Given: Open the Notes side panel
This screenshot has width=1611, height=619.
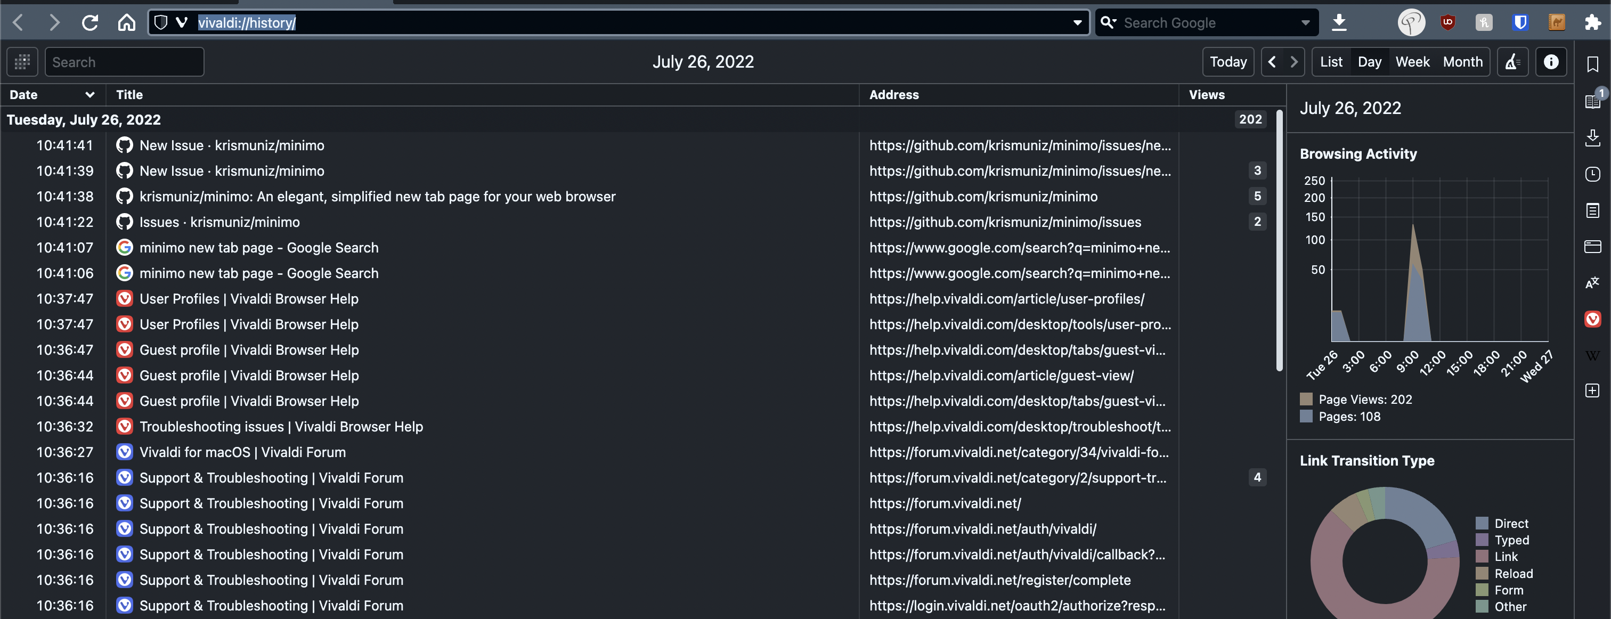Looking at the screenshot, I should 1592,211.
